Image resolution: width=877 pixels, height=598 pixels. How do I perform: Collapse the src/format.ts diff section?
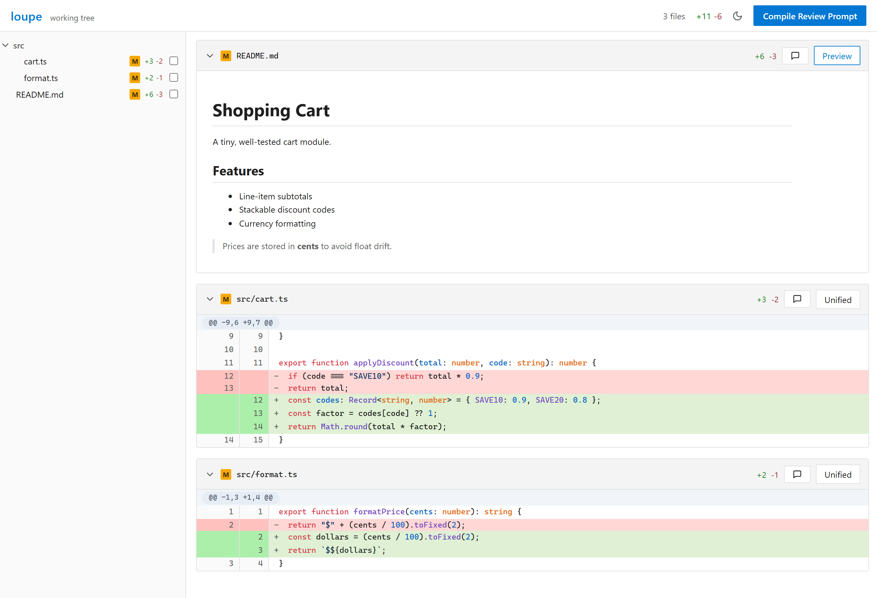[210, 474]
